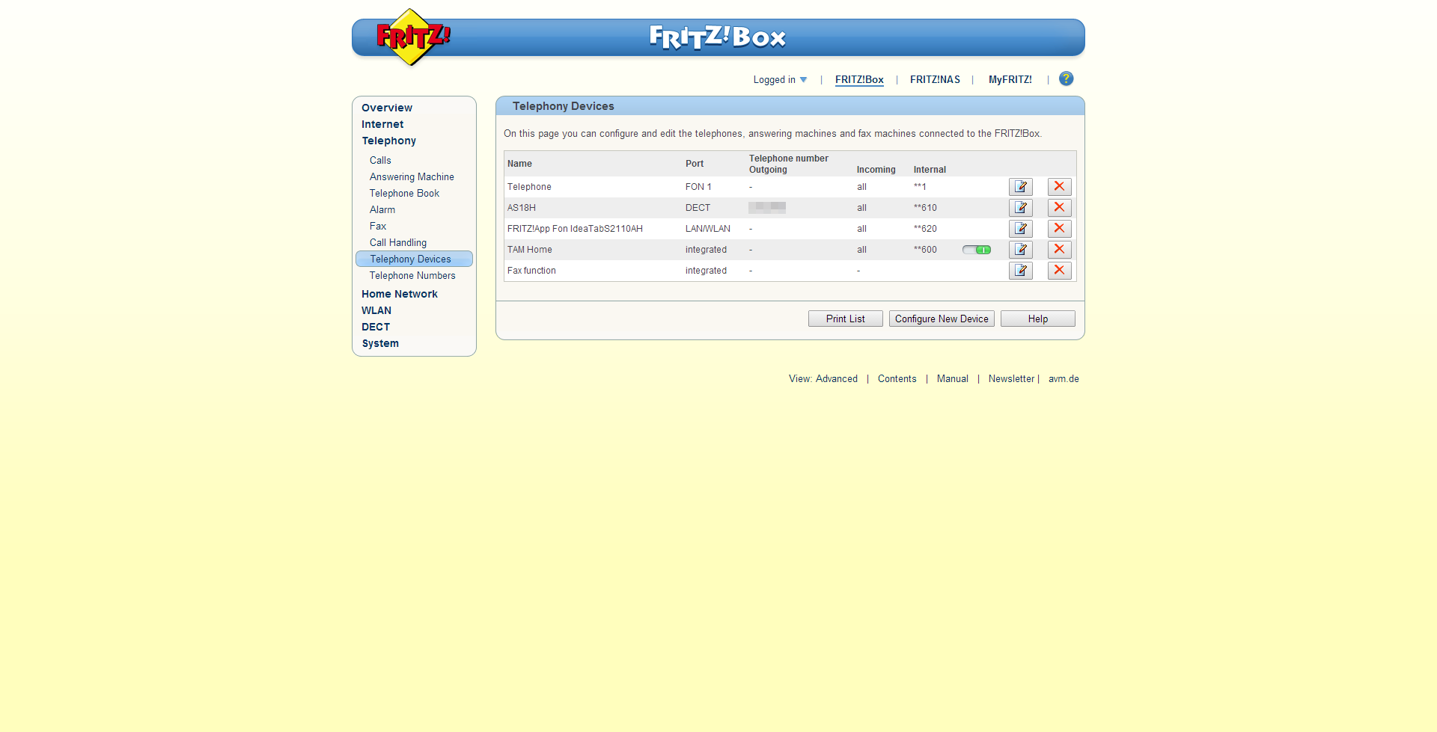This screenshot has width=1437, height=732.
Task: Click the FRITZ! logo badge
Action: 412,37
